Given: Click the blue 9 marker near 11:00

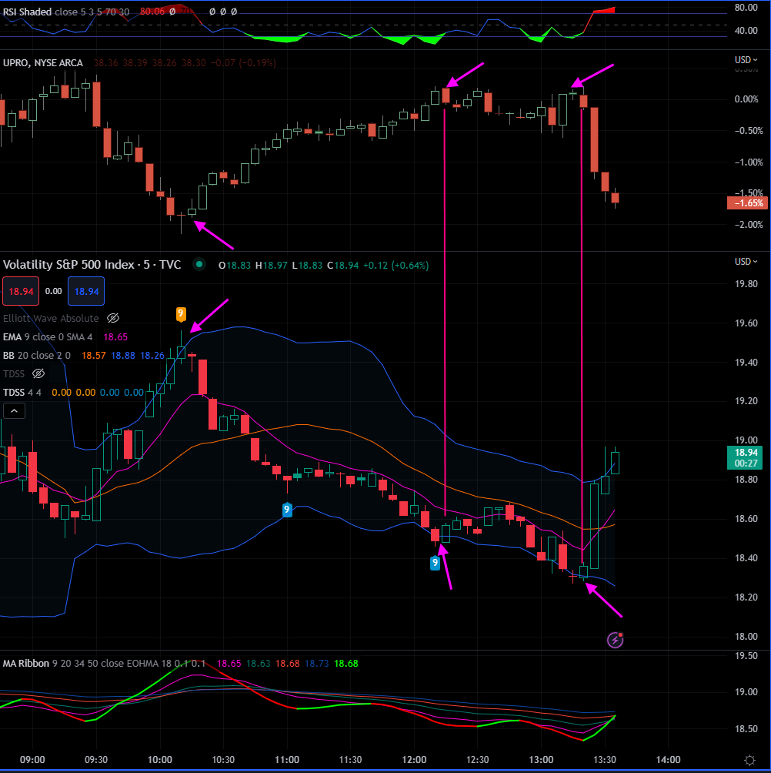Looking at the screenshot, I should [x=287, y=510].
